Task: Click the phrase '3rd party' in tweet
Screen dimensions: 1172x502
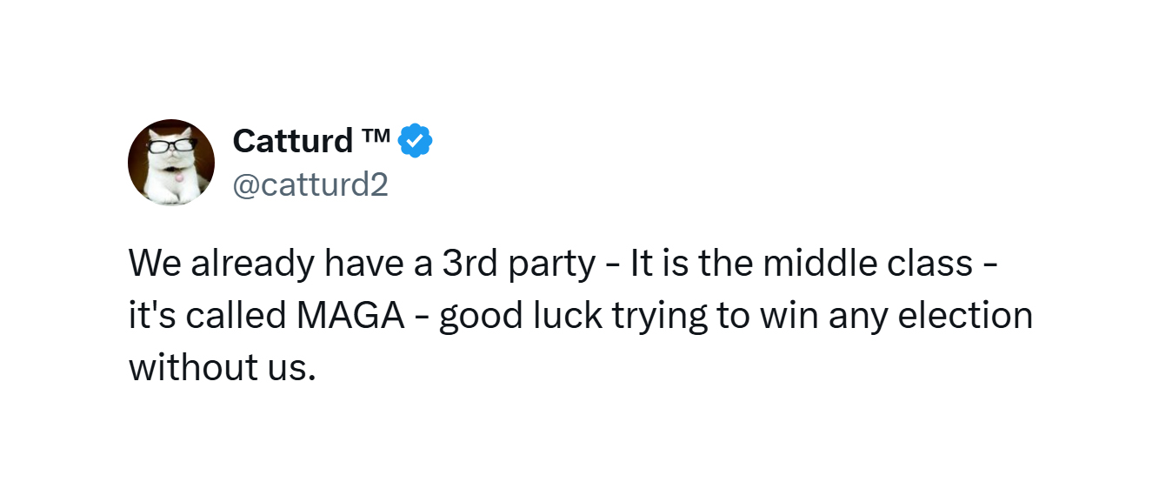Action: pyautogui.click(x=518, y=264)
